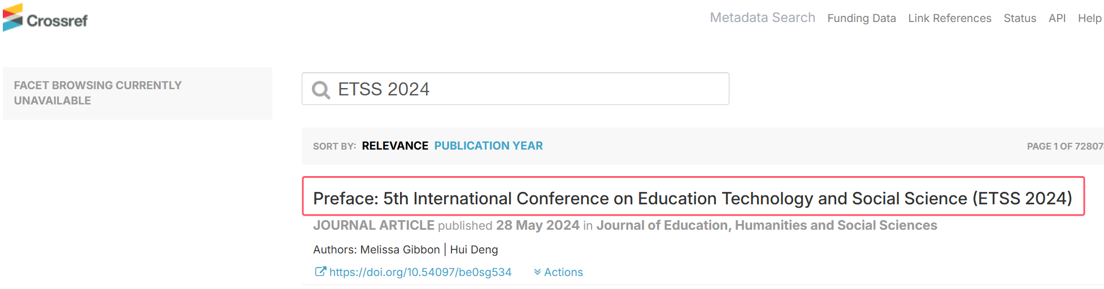The width and height of the screenshot is (1104, 289).
Task: Sort results by Relevance
Action: 395,146
